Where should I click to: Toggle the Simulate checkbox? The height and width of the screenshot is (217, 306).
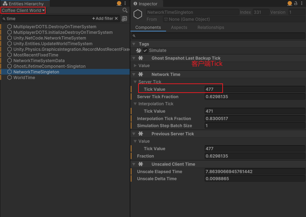[x=145, y=51]
